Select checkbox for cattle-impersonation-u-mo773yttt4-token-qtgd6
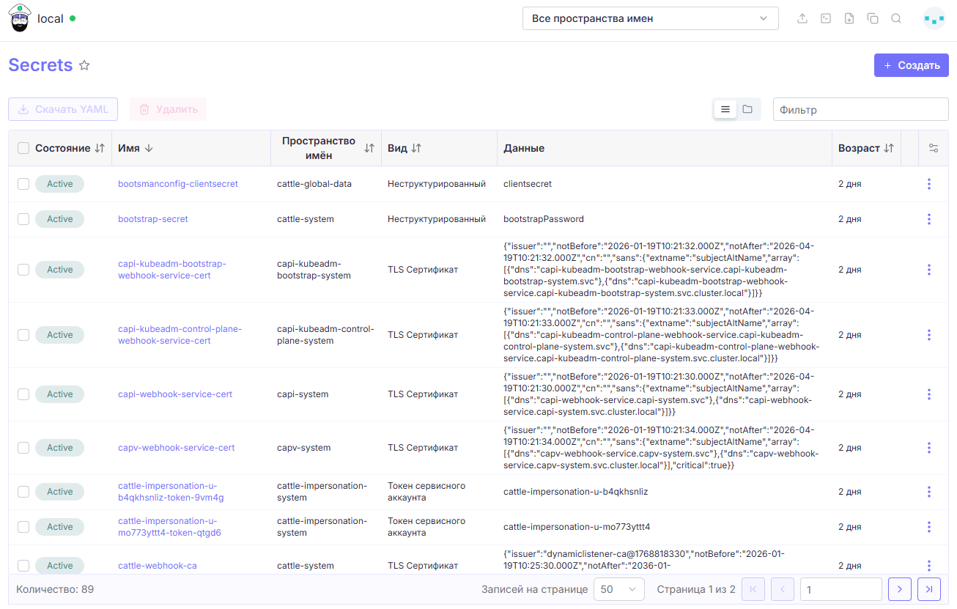Viewport: 957px width, 609px height. coord(23,527)
